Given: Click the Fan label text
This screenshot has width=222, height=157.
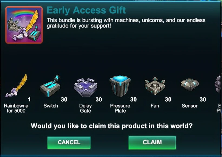Looking at the screenshot, I should pos(155,106).
